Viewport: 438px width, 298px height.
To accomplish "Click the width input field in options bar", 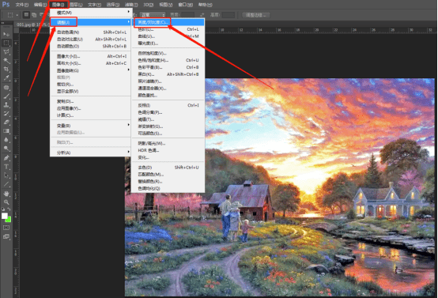I will 187,15.
